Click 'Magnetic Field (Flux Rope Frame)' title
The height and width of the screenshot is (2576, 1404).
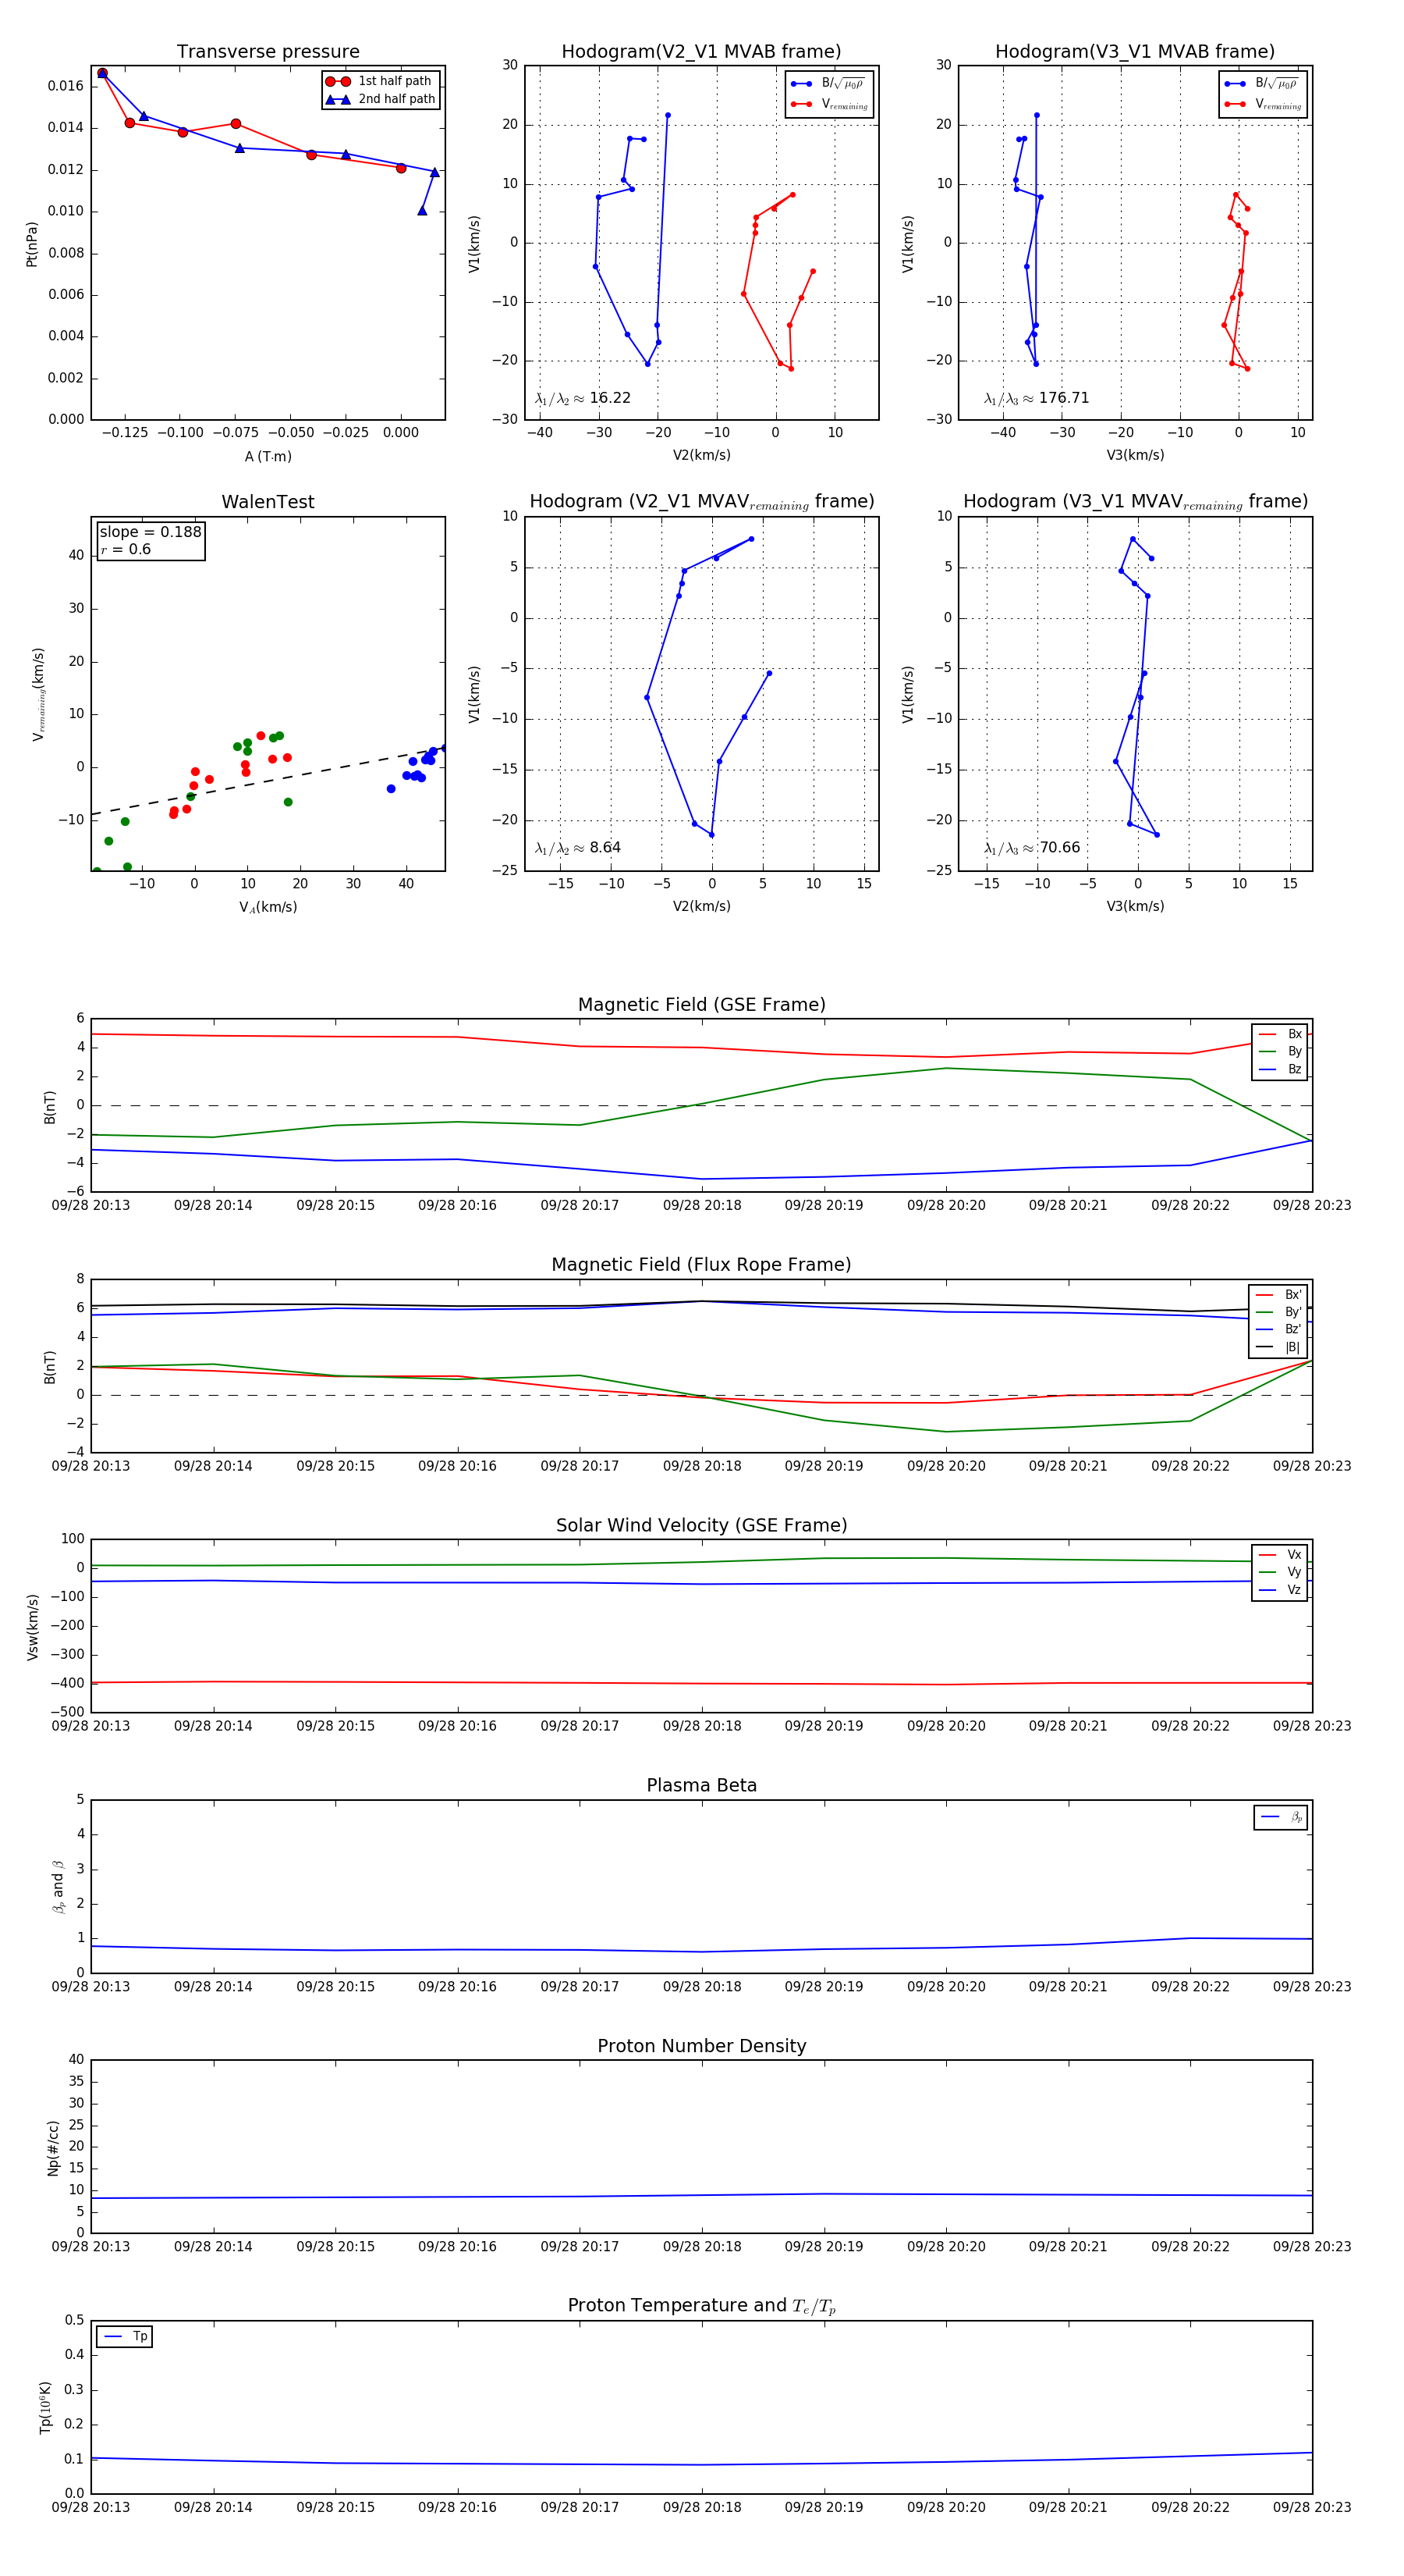point(701,1265)
